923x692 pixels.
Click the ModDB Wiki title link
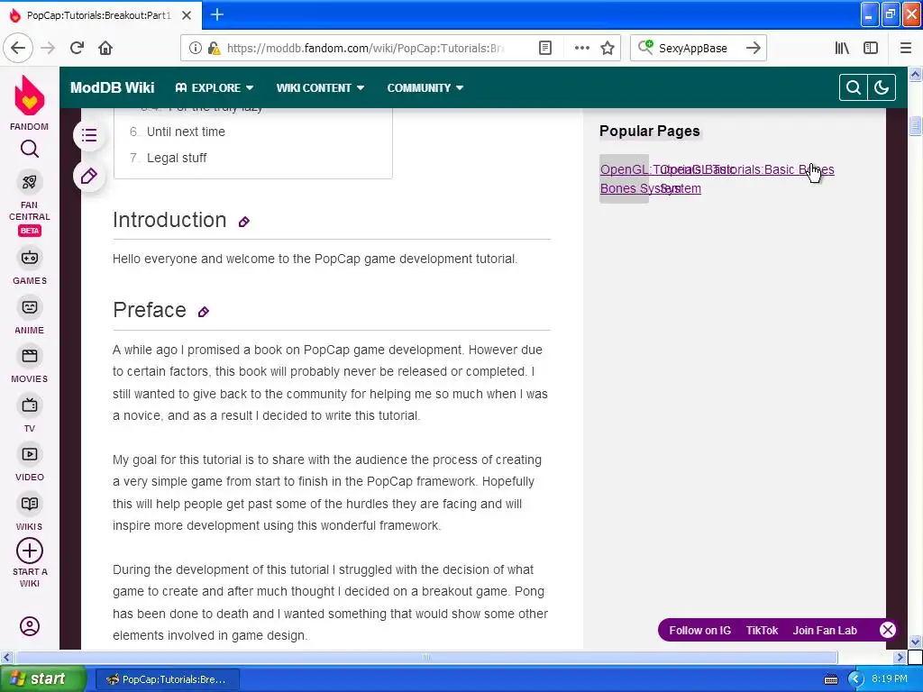[x=113, y=87]
